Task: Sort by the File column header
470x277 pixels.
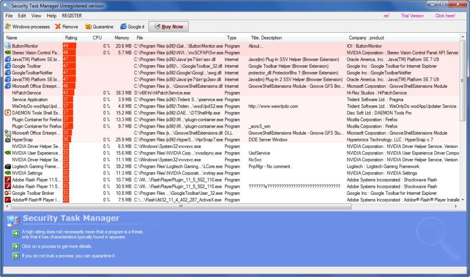Action: [179, 38]
